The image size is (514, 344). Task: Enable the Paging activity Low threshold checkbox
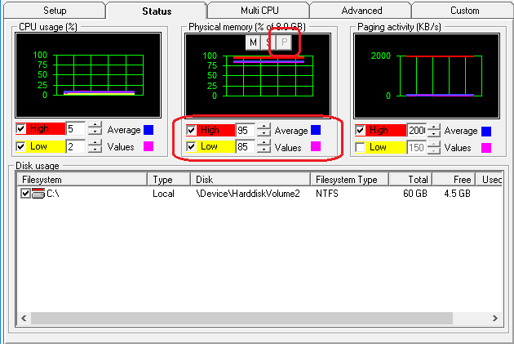click(361, 147)
